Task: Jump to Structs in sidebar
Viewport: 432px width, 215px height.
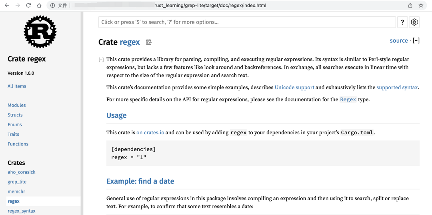Action: [x=15, y=115]
